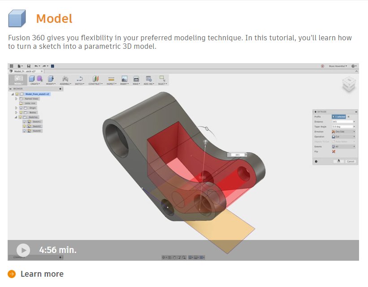Click the blue cube Model icon

[x=17, y=18]
